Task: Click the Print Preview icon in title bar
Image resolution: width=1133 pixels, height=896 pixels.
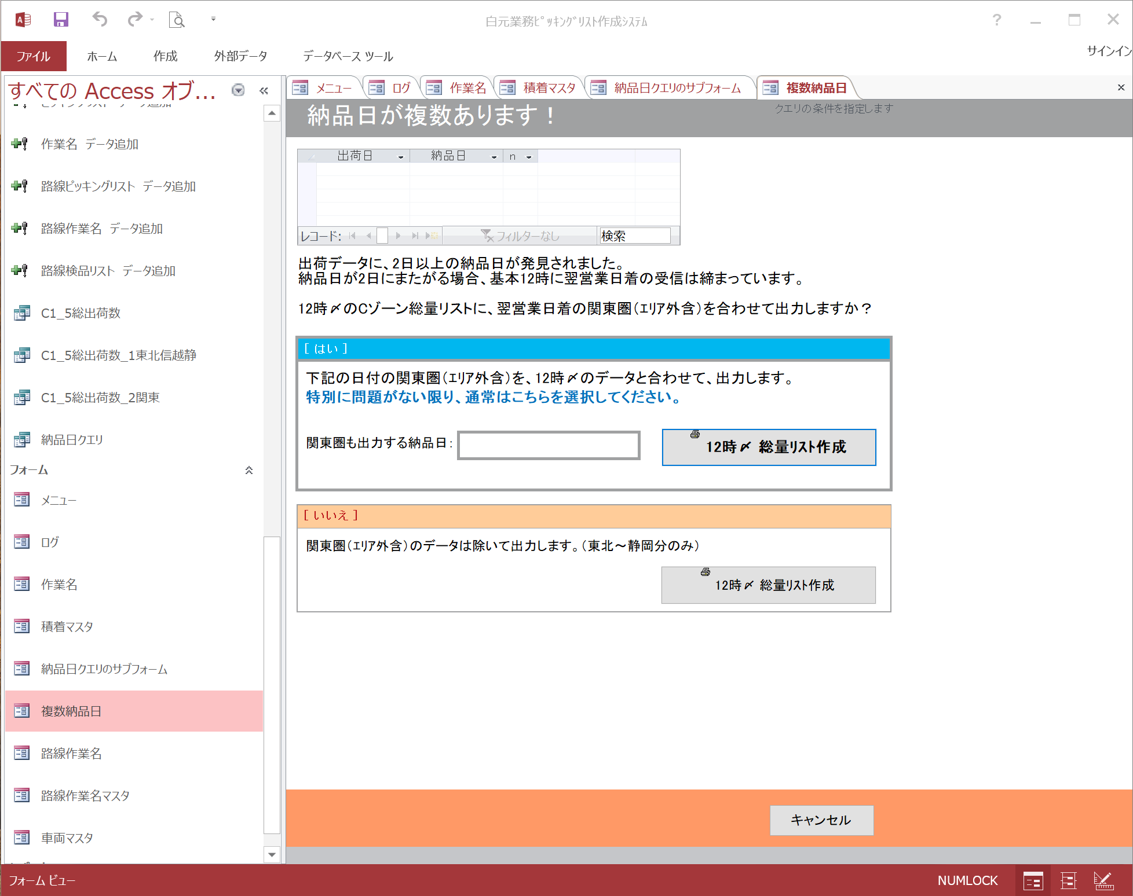Action: (177, 20)
